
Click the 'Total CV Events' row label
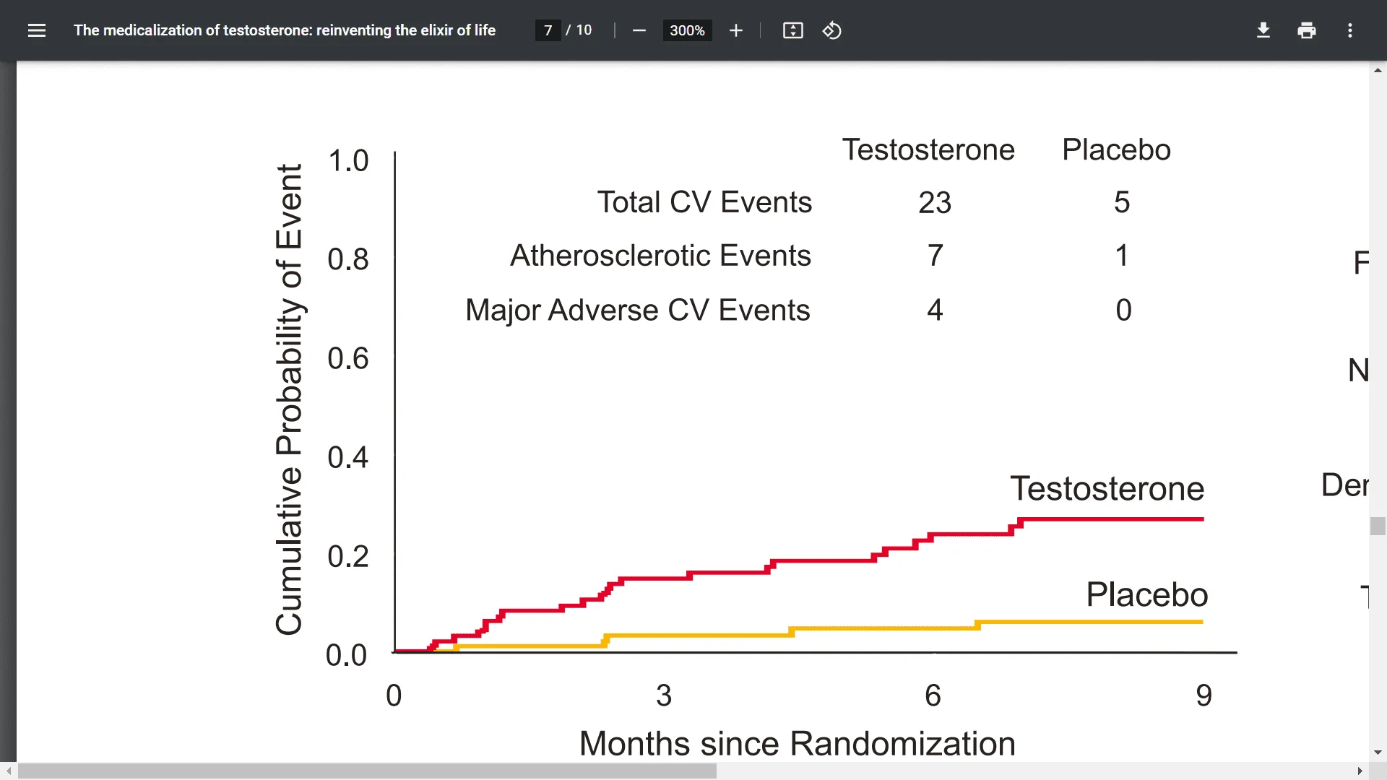click(x=704, y=202)
